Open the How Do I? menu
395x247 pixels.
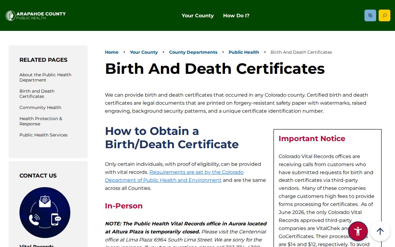(x=236, y=15)
